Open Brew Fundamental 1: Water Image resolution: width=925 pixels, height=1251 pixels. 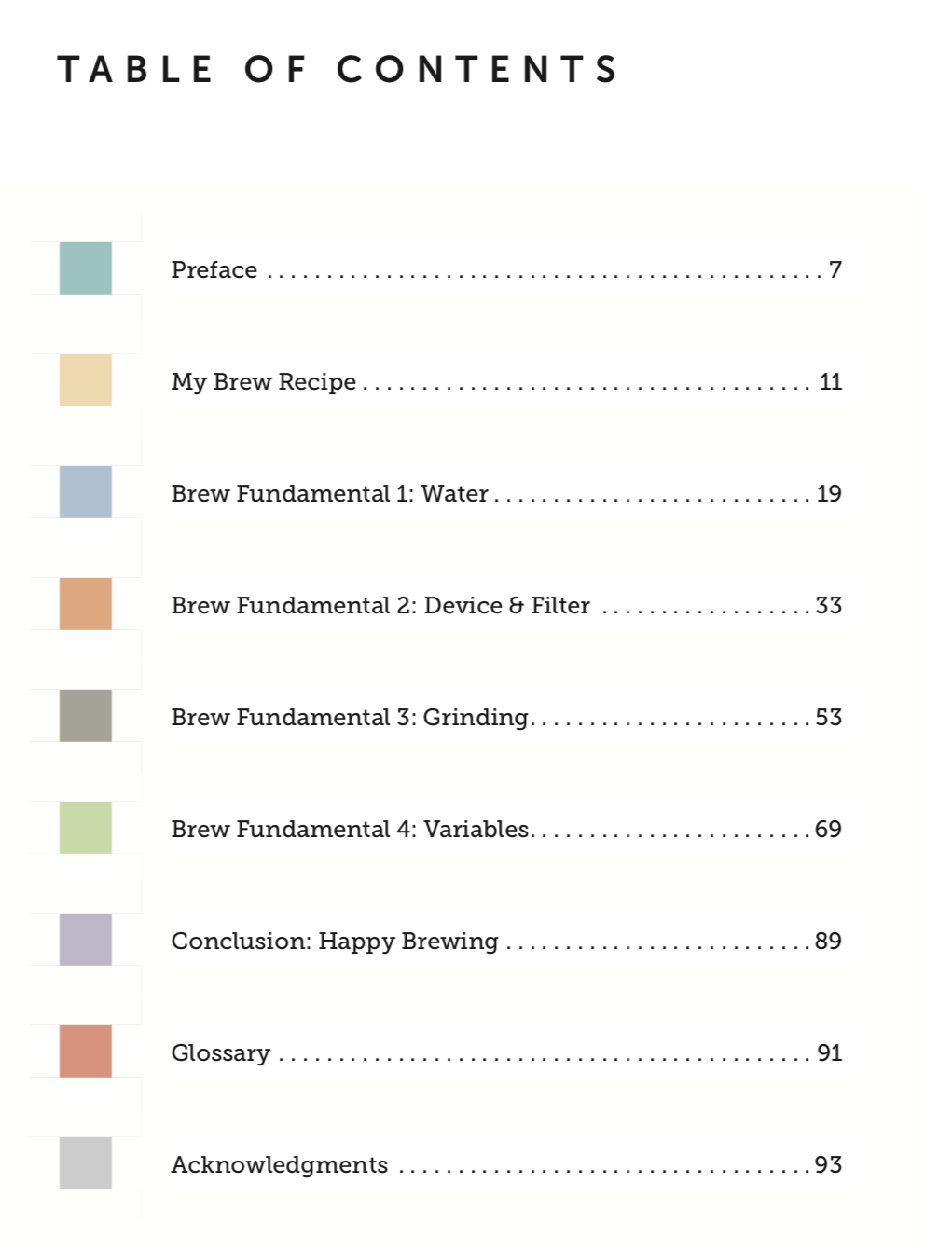tap(506, 494)
